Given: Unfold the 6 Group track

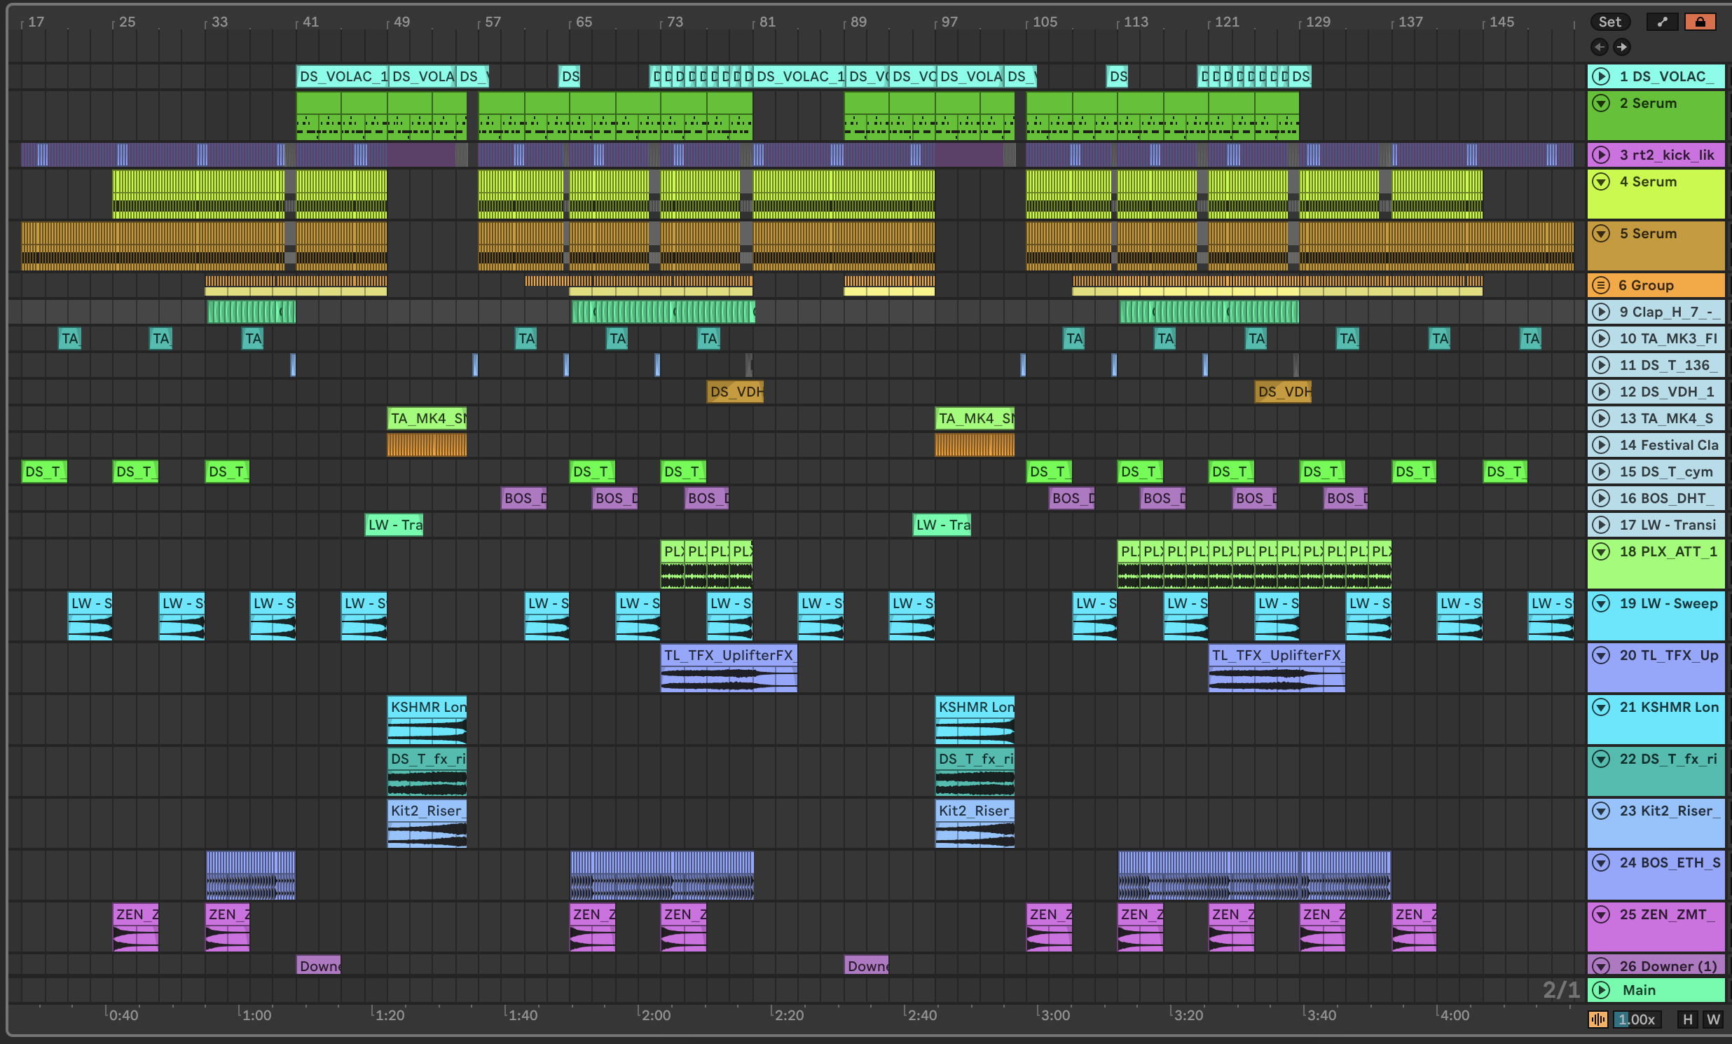Looking at the screenshot, I should pos(1600,285).
